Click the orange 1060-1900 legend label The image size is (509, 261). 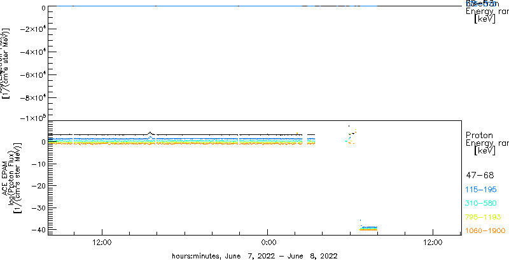485,231
